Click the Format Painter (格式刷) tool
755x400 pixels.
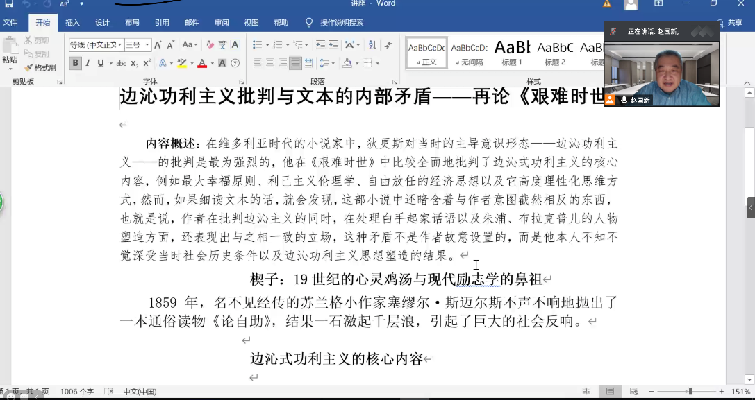point(40,68)
